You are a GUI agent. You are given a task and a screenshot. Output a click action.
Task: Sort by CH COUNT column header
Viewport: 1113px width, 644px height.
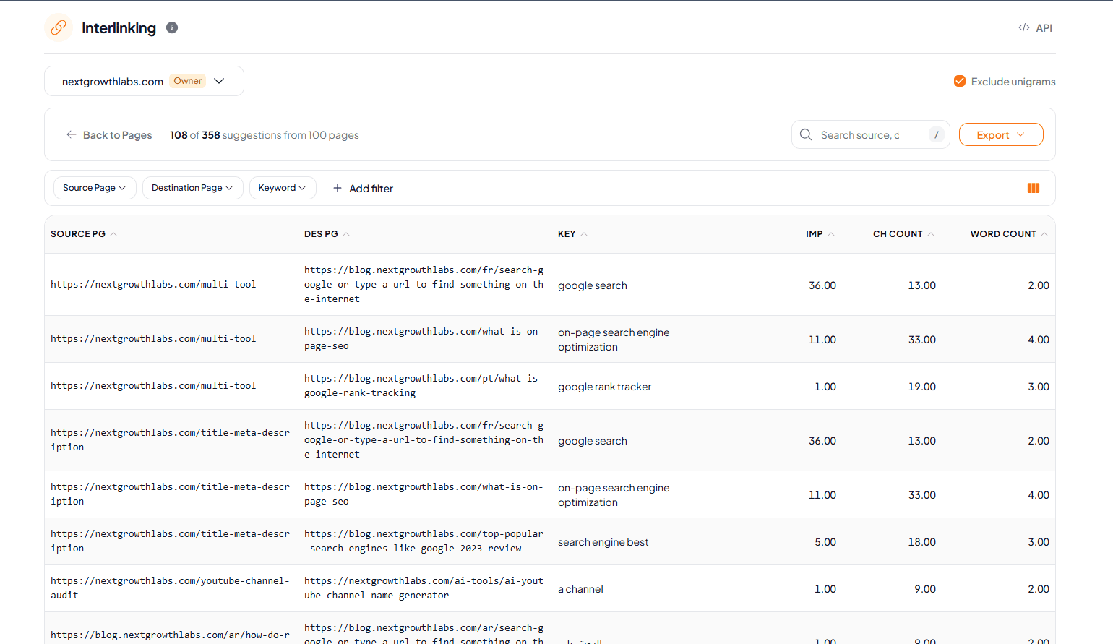click(x=903, y=234)
